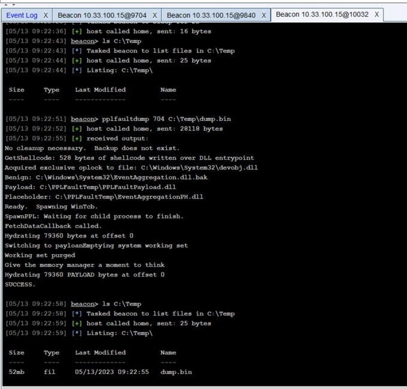Screen dimensions: 407x389
Task: Click the 'fil' type value for dump.bin
Action: [49, 372]
